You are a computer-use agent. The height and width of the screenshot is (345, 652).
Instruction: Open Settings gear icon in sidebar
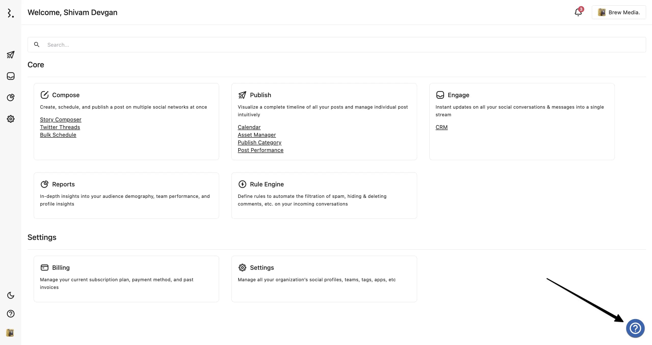pos(10,119)
